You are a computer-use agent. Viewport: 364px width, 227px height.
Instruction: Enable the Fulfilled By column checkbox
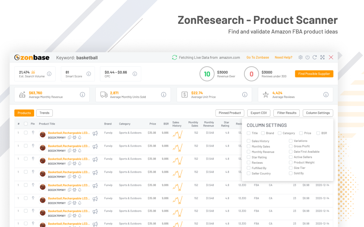pos(249,168)
